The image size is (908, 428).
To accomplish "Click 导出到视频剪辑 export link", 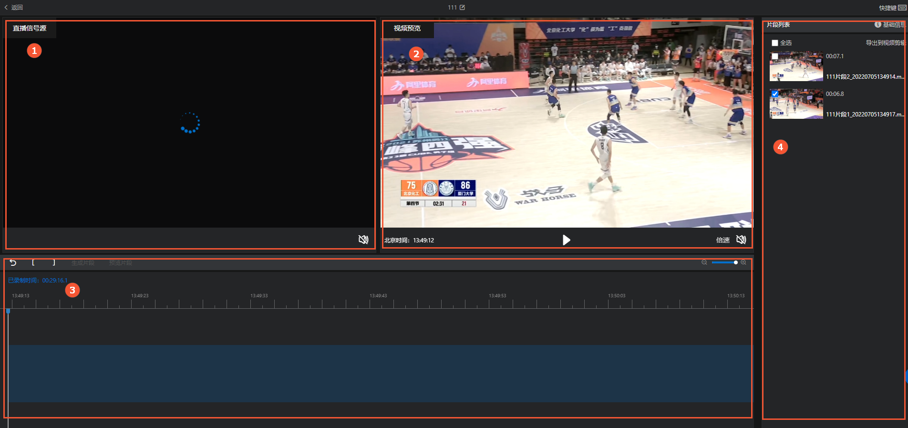I will coord(885,43).
